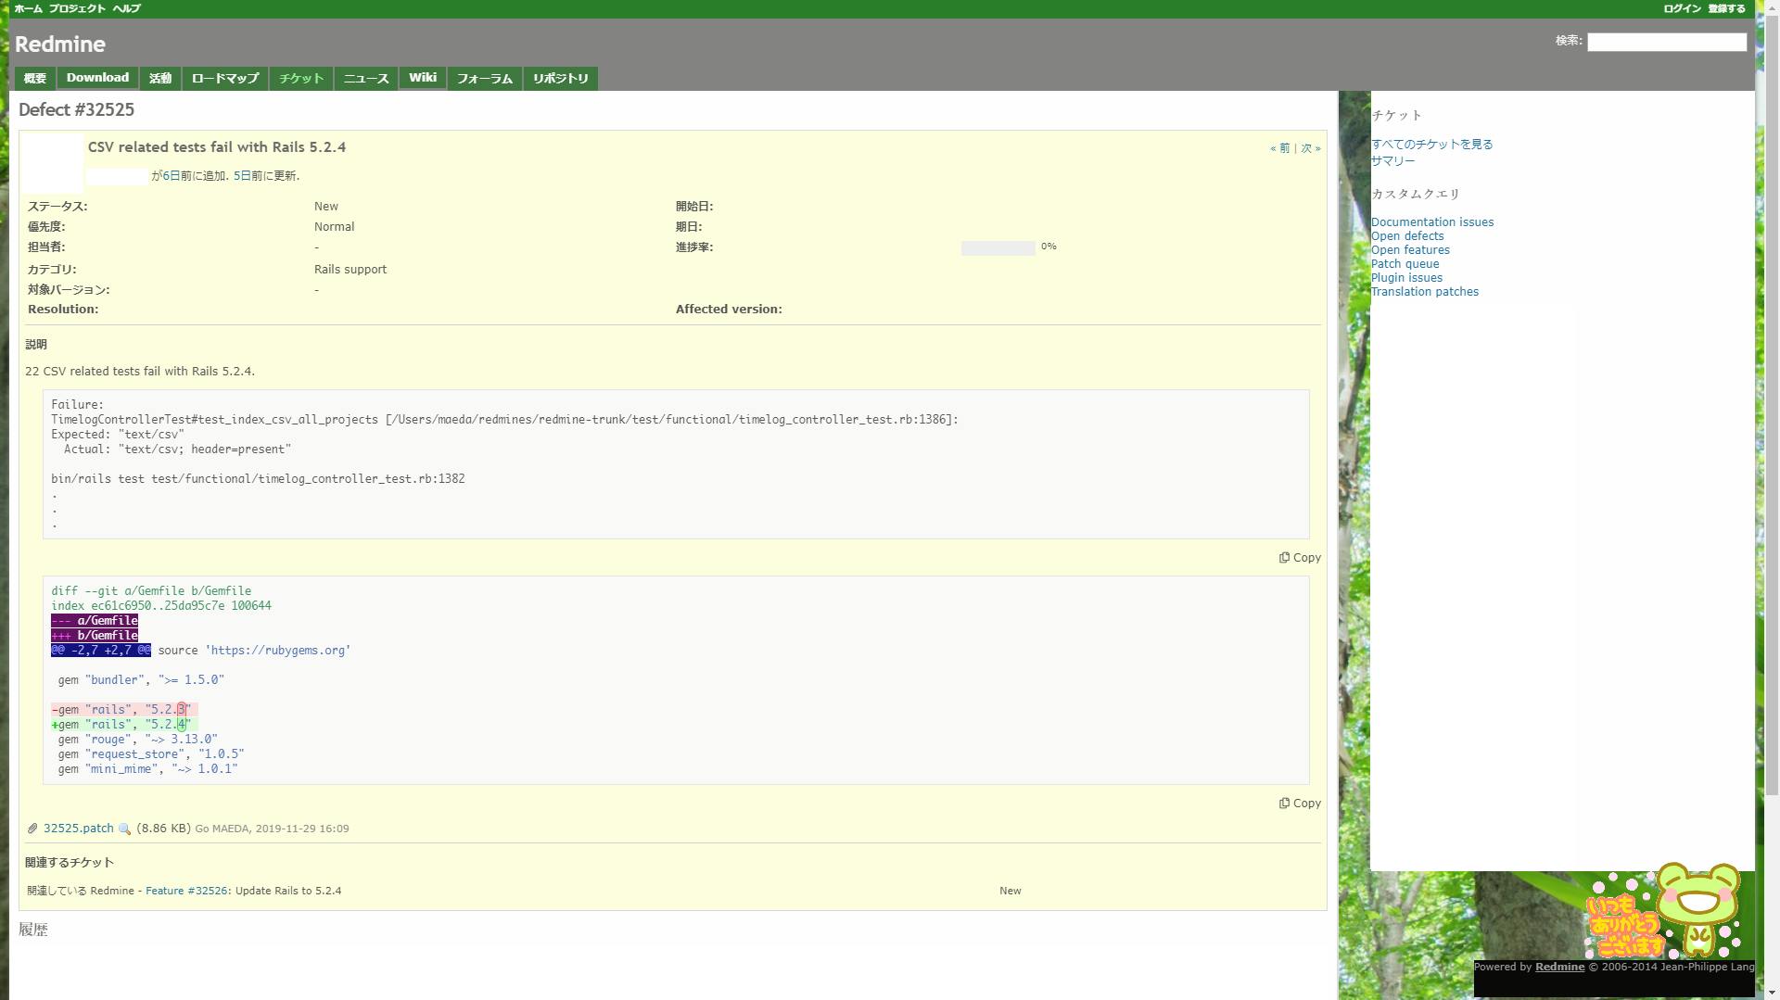Image resolution: width=1780 pixels, height=1000 pixels.
Task: Switch to the フォーラム tab
Action: click(483, 78)
